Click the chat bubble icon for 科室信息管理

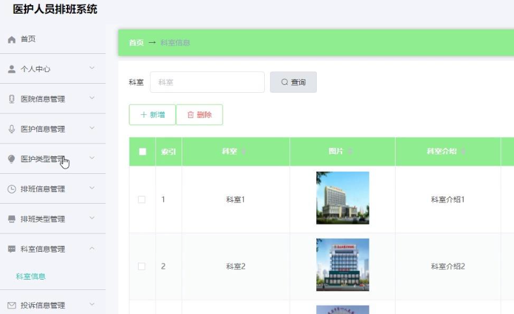click(12, 249)
